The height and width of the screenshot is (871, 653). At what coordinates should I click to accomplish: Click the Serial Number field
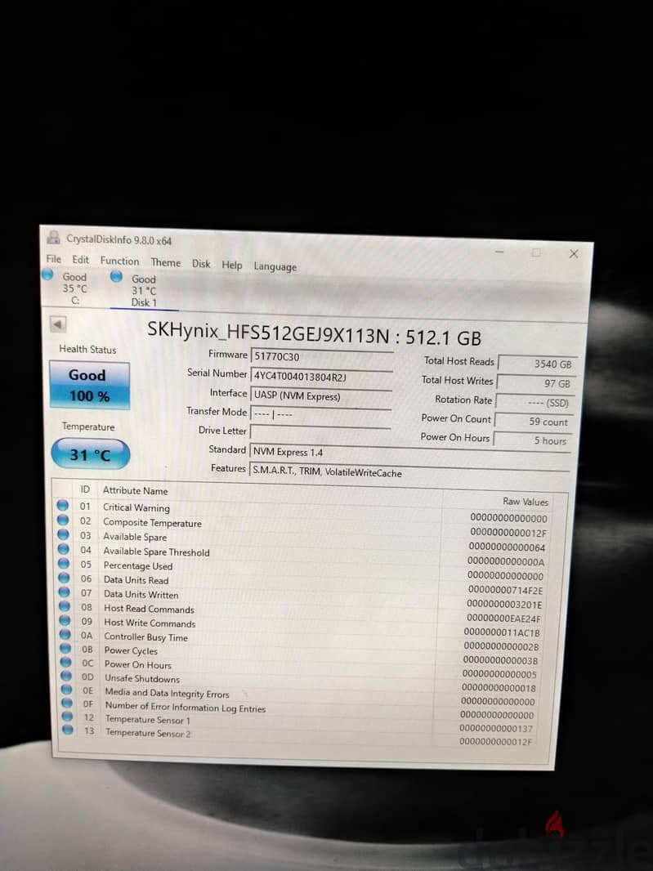pyautogui.click(x=321, y=377)
